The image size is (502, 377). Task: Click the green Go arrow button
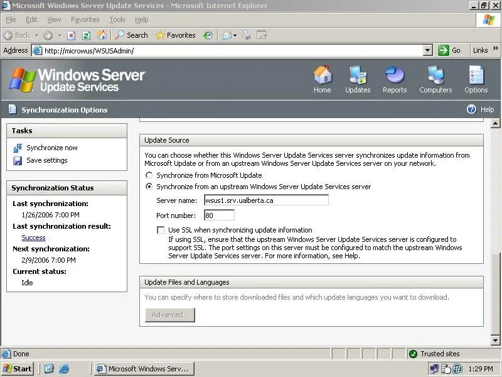point(444,50)
